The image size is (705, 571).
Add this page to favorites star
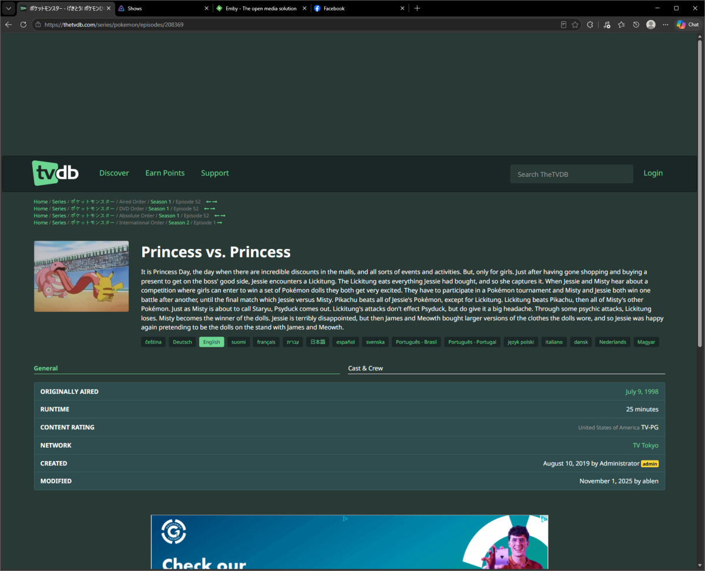(x=575, y=25)
